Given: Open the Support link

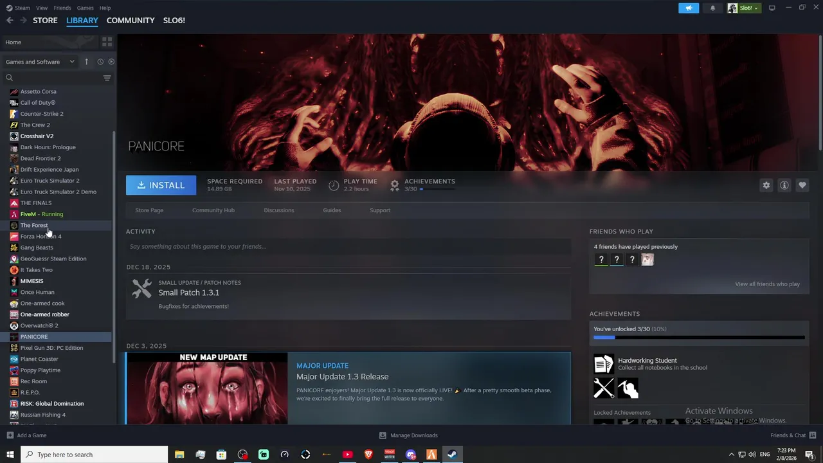Looking at the screenshot, I should pos(380,210).
